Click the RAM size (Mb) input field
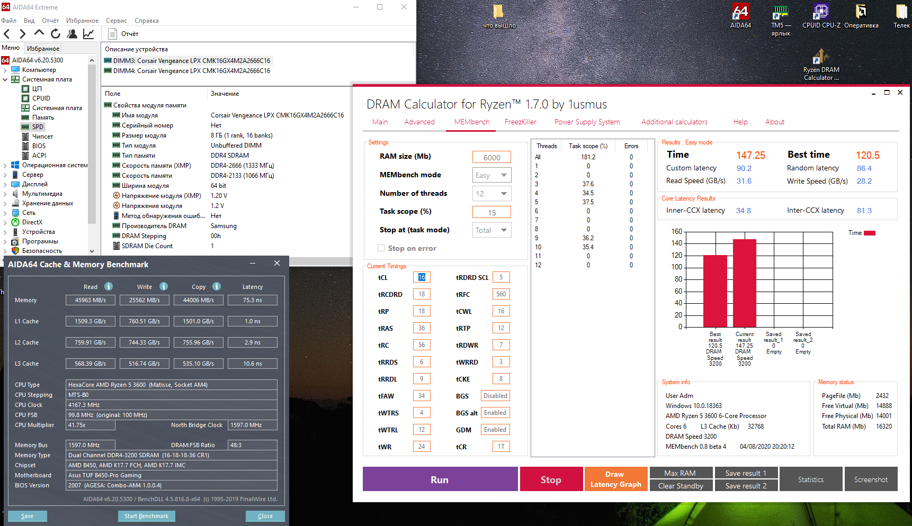 click(491, 157)
